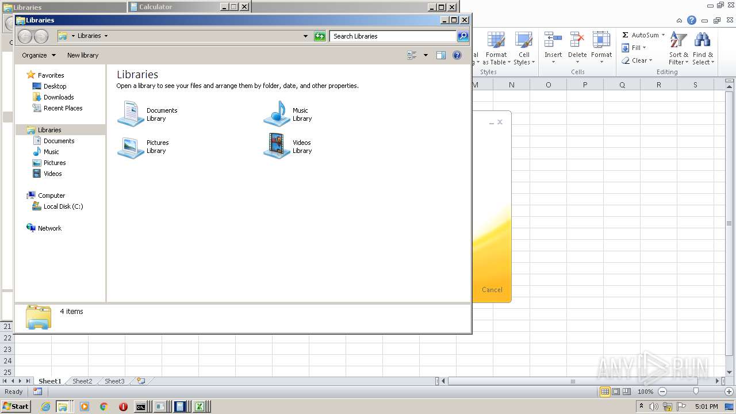Click the volume speaker tray icon
Image resolution: width=736 pixels, height=414 pixels.
pos(653,407)
